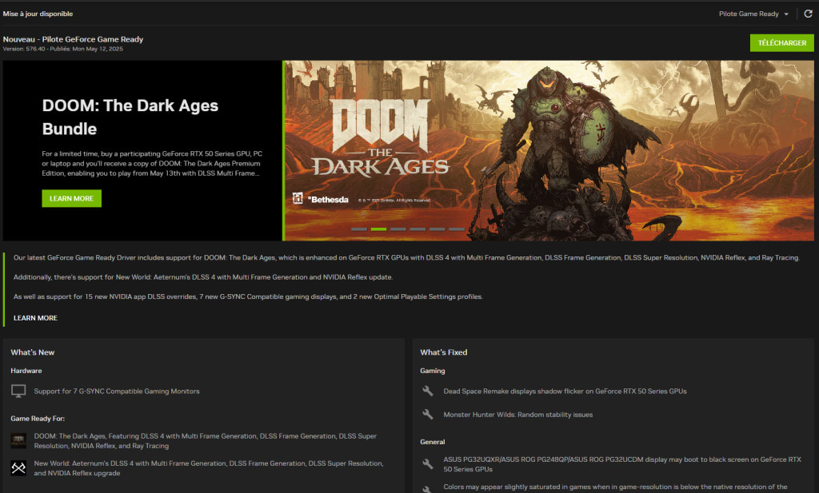Click the 'Hardware' subheading
The width and height of the screenshot is (819, 493).
pos(26,371)
